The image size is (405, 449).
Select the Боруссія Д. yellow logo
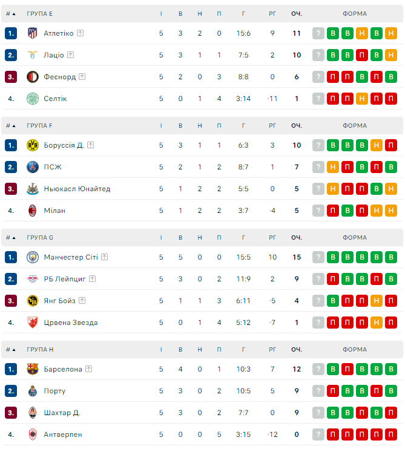coord(33,145)
